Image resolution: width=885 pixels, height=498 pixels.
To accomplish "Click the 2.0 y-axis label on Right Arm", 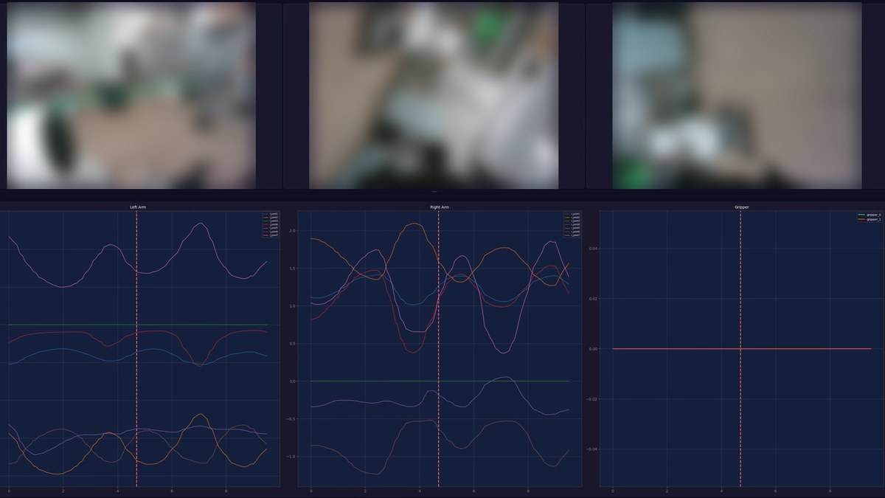I will pyautogui.click(x=292, y=231).
